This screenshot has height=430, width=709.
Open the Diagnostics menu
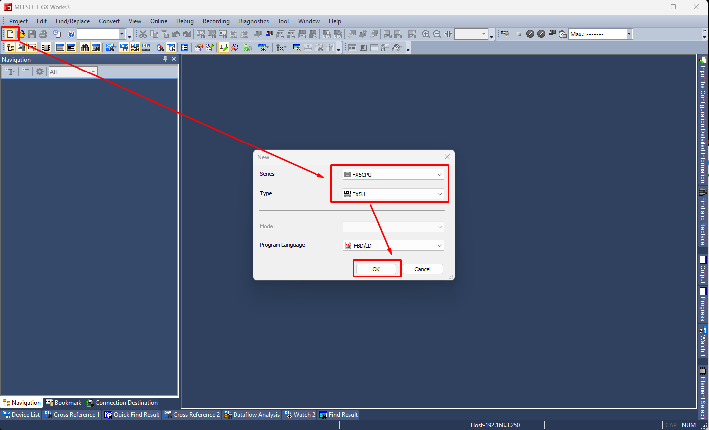pos(253,21)
